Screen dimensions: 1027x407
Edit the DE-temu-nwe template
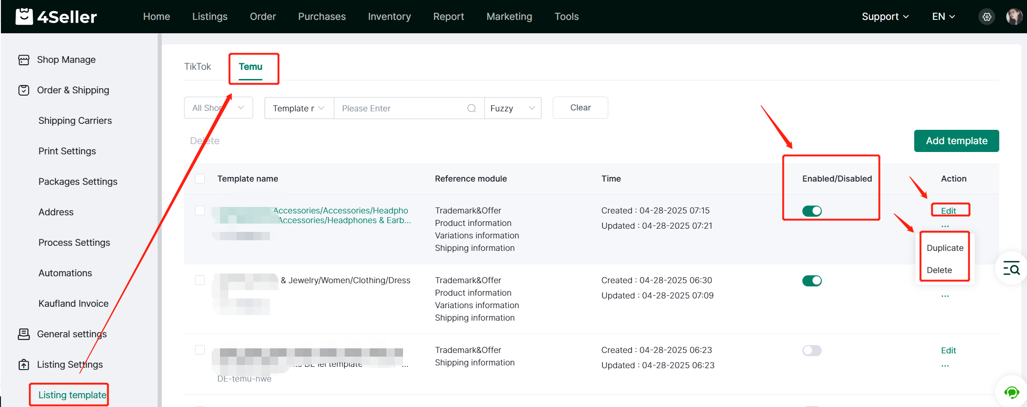(948, 351)
